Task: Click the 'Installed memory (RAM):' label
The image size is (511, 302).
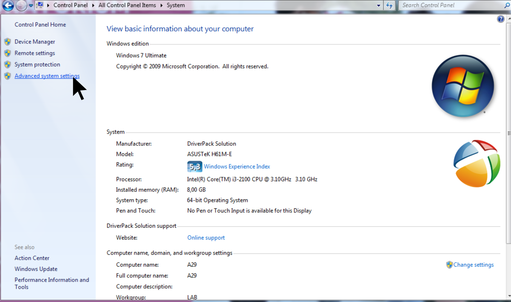Action: pos(147,190)
